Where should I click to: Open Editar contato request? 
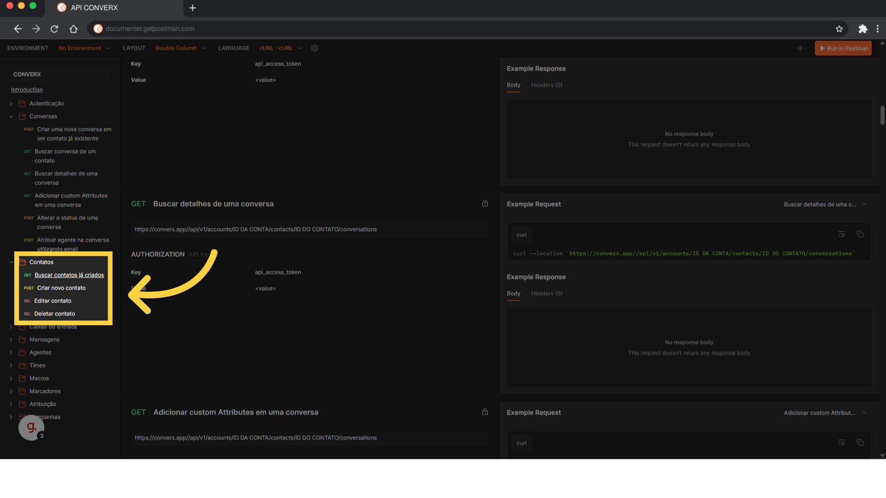pyautogui.click(x=53, y=301)
